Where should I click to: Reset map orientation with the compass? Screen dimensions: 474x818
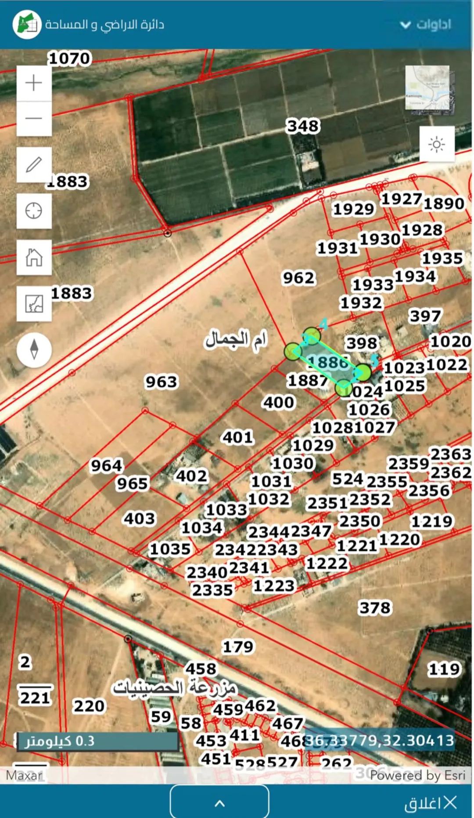coord(34,350)
